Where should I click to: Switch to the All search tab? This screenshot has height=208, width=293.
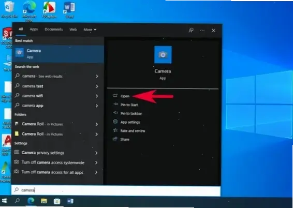21,29
